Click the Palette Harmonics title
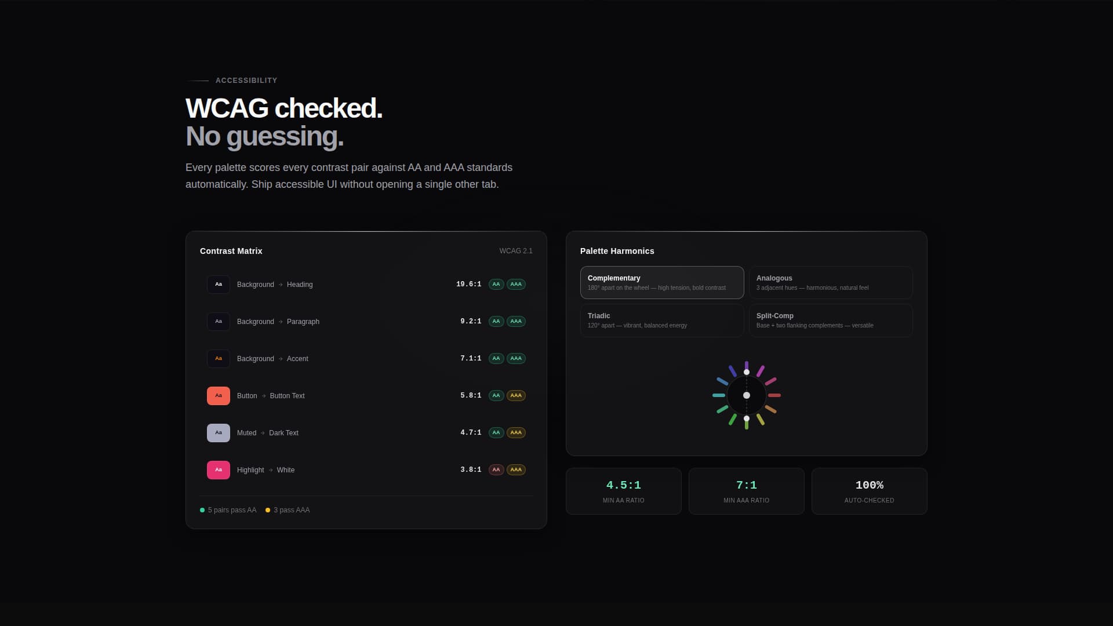Image resolution: width=1113 pixels, height=626 pixels. [617, 251]
